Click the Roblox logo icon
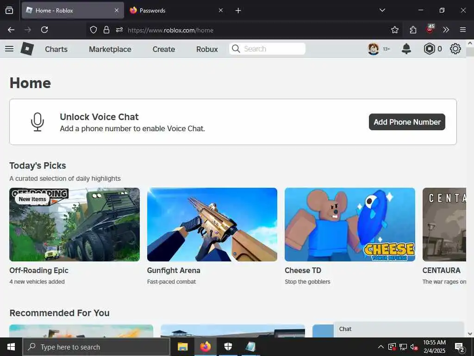This screenshot has width=474, height=356. [27, 49]
